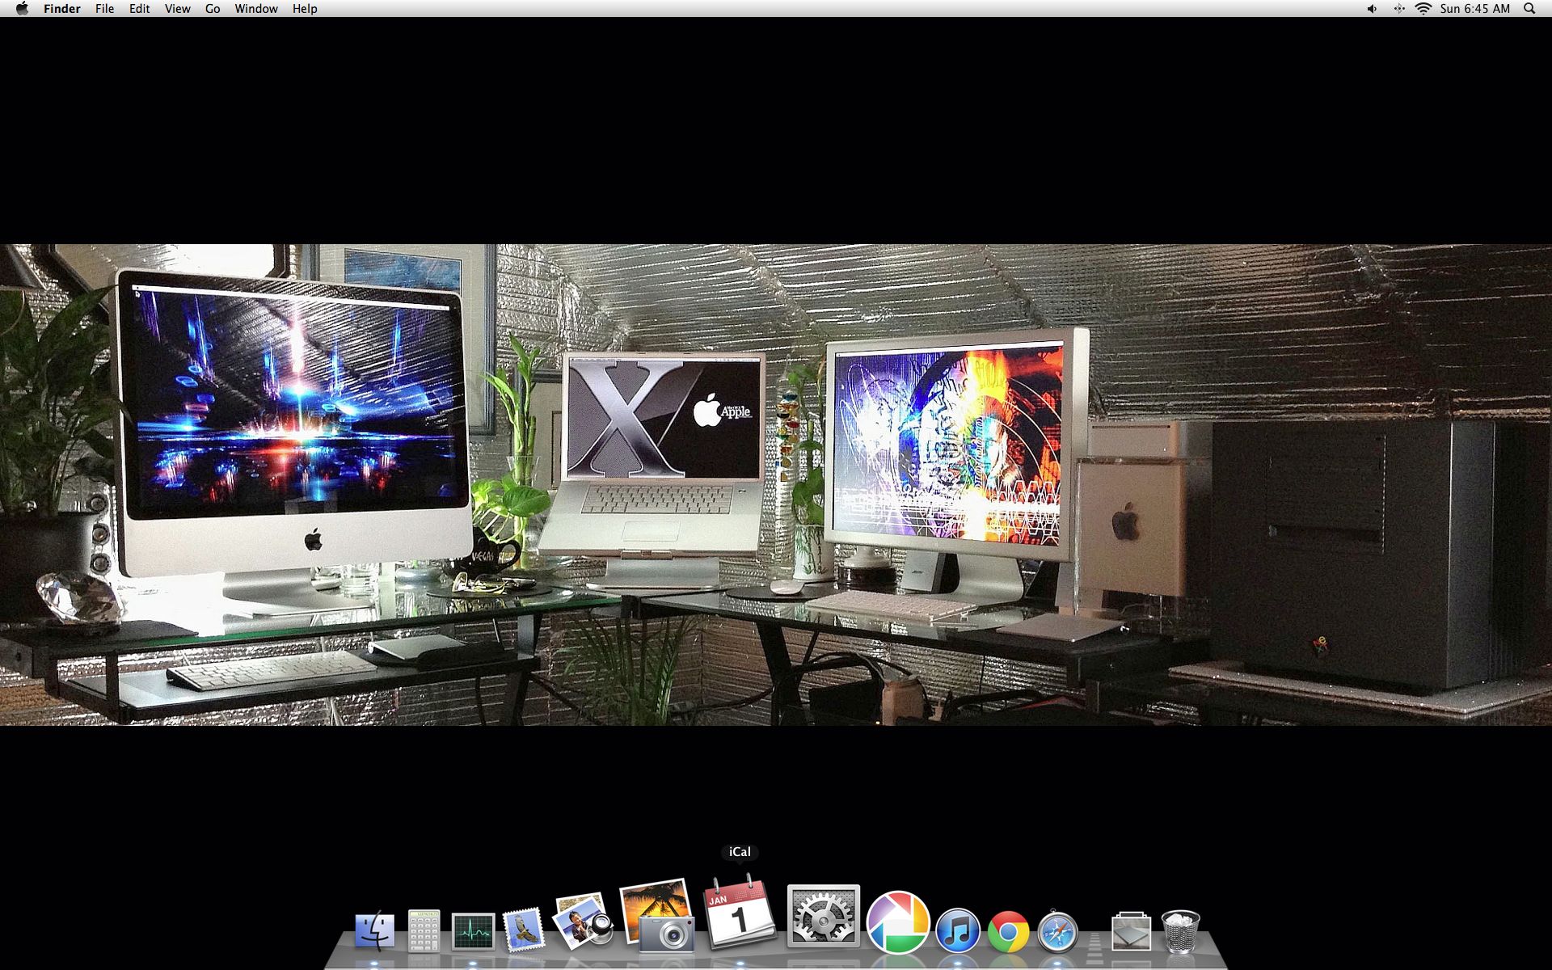The width and height of the screenshot is (1552, 970).
Task: Open the Edit menu
Action: [x=139, y=8]
